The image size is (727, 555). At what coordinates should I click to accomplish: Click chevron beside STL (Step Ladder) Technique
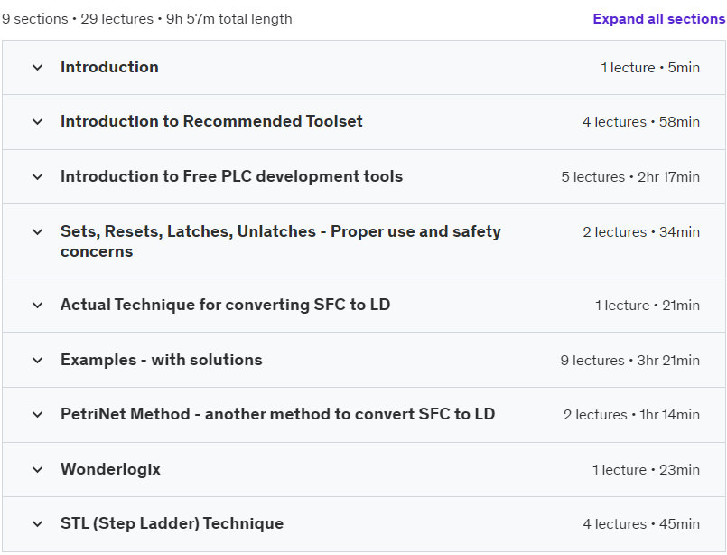tap(37, 524)
